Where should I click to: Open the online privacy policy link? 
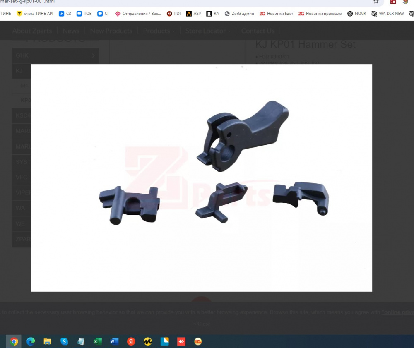click(x=397, y=312)
